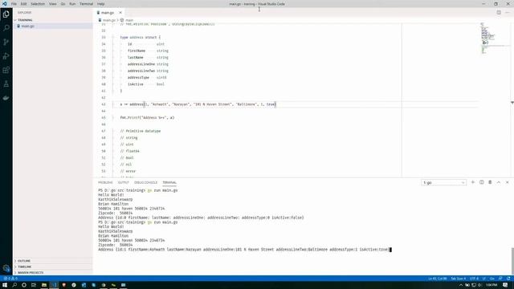Change file encoding via UTF-8
The image size is (514, 289).
point(474,279)
